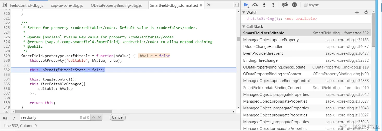Resume script execution
Image resolution: width=382 pixels, height=131 pixels.
[246, 5]
